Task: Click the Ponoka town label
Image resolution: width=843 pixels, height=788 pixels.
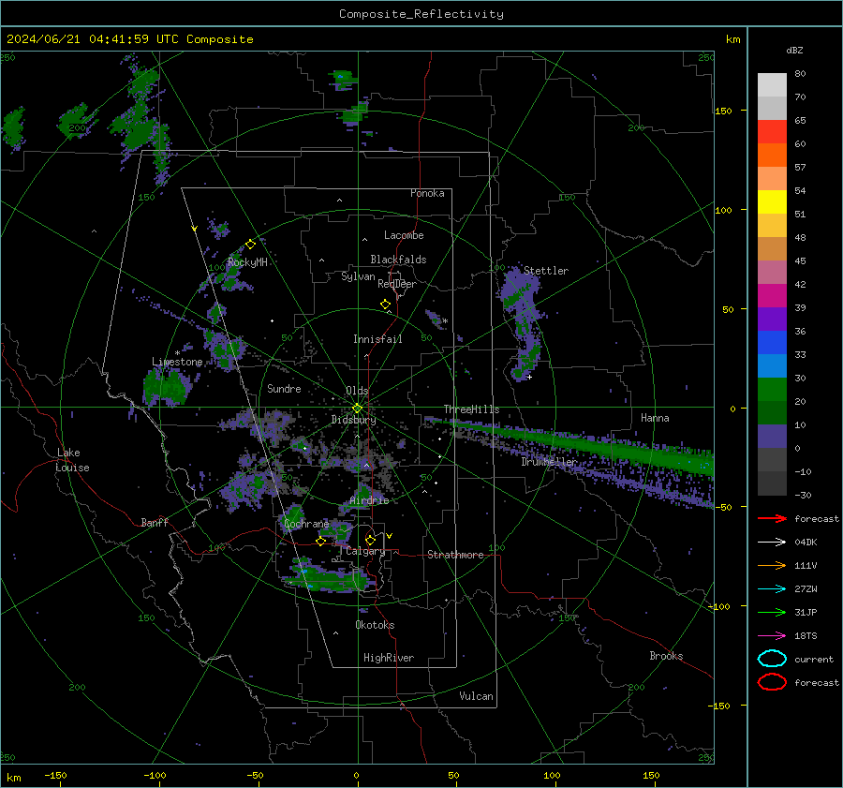Action: [x=427, y=193]
